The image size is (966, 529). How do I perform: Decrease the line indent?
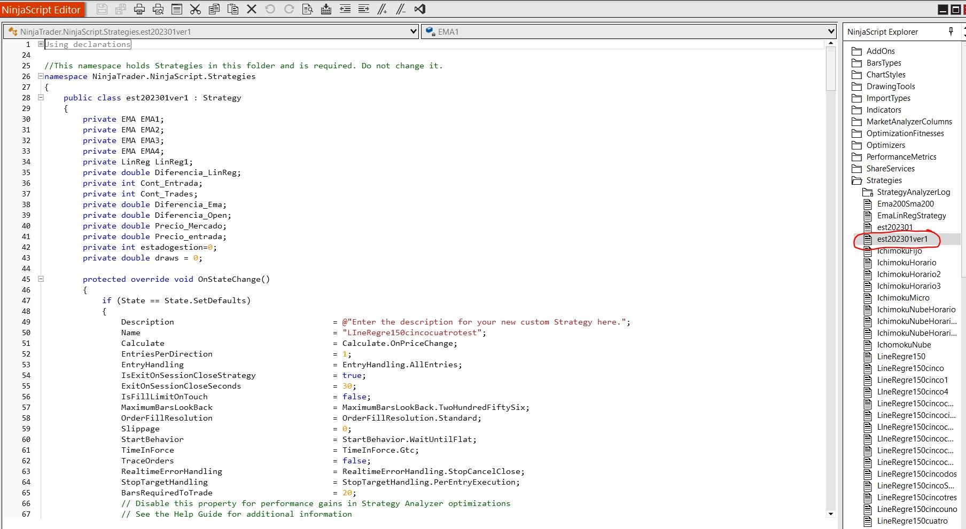pyautogui.click(x=345, y=9)
